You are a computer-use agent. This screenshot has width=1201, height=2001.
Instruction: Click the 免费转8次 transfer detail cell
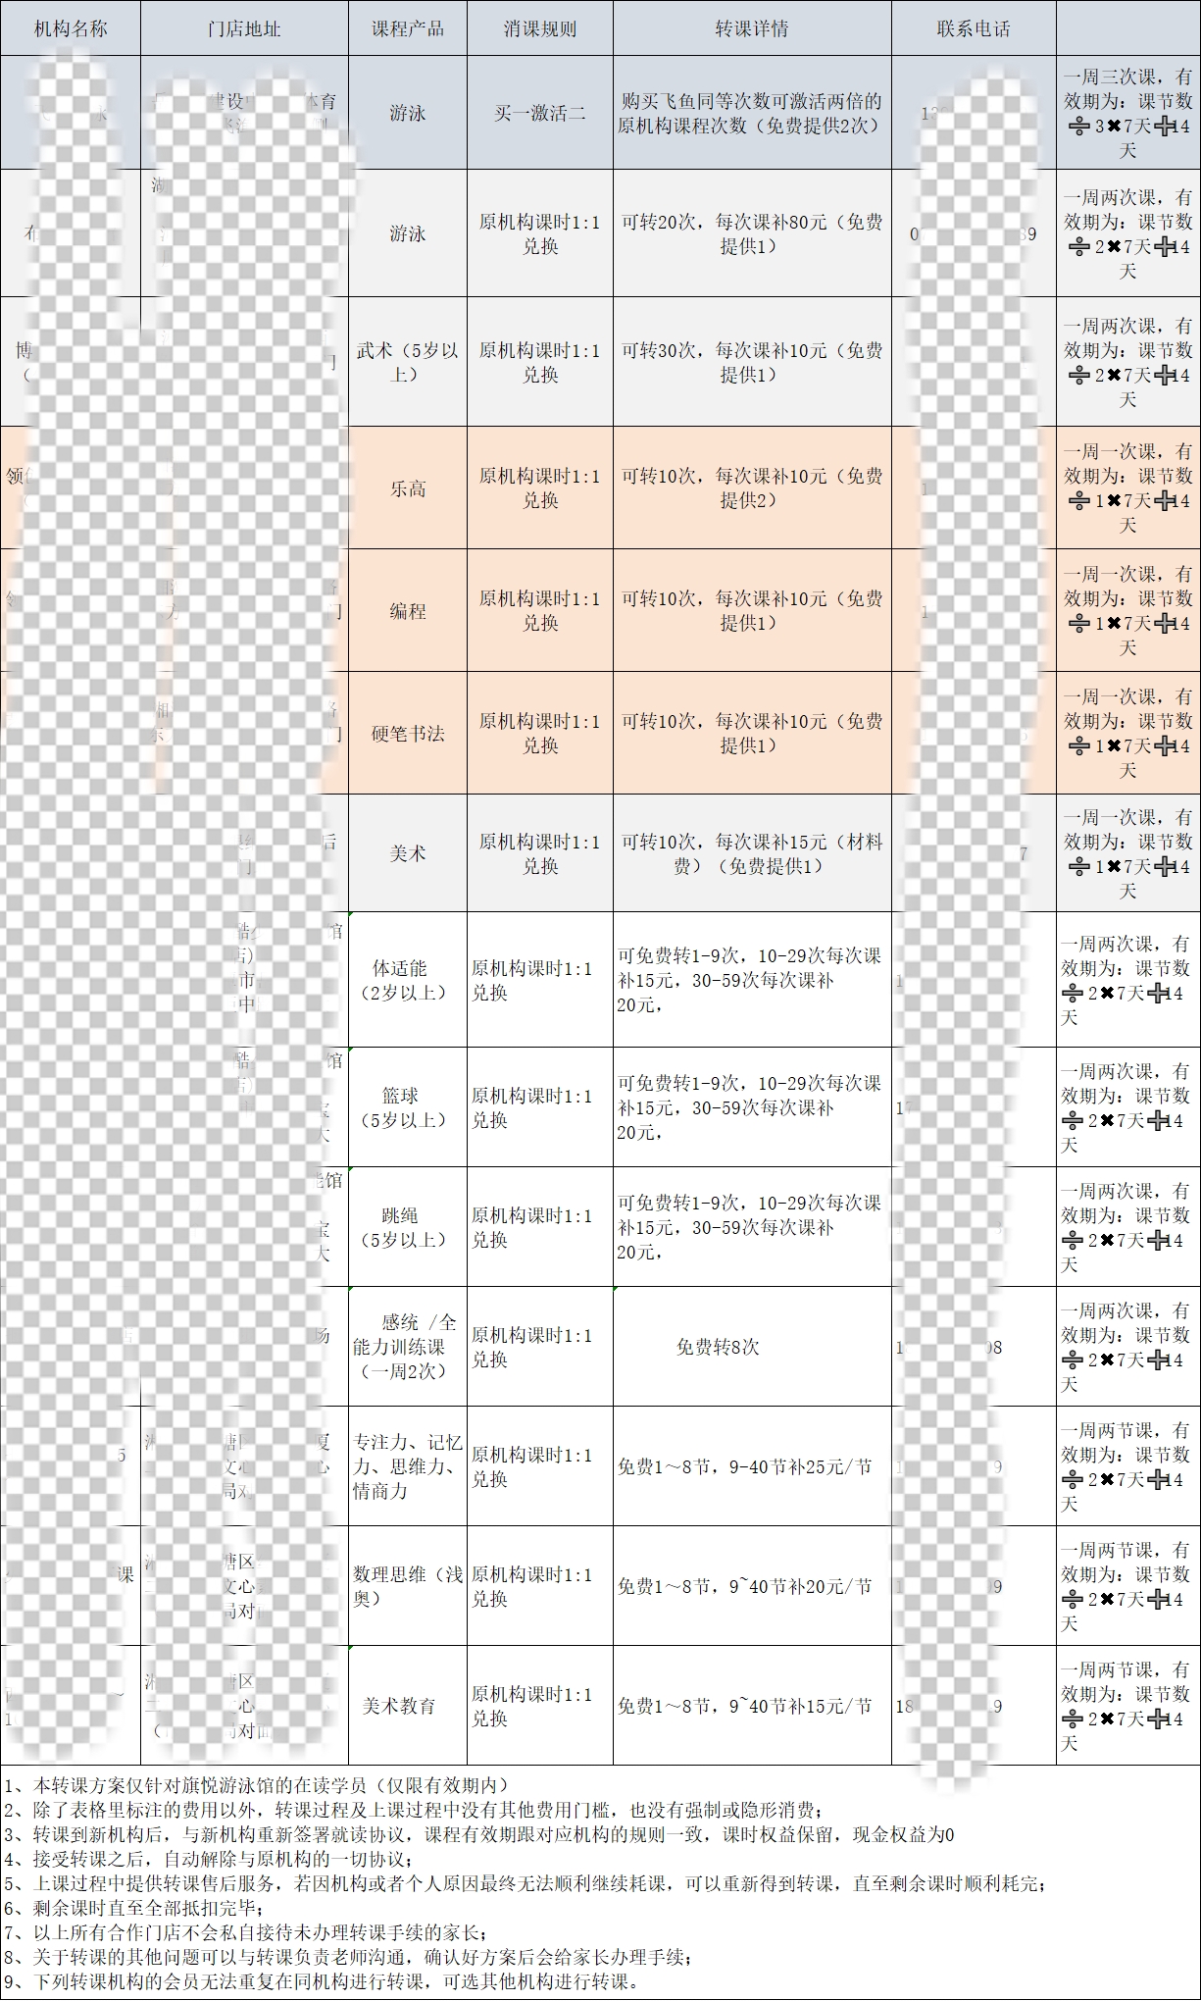coord(718,1347)
